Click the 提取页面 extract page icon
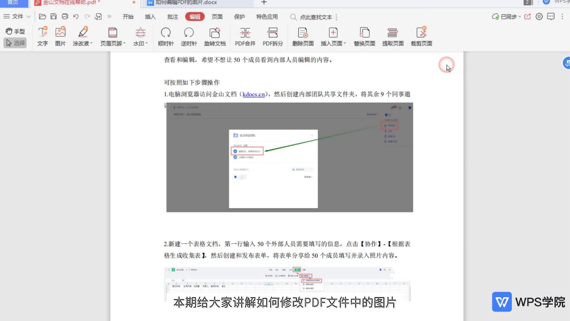The width and height of the screenshot is (570, 321). point(393,36)
